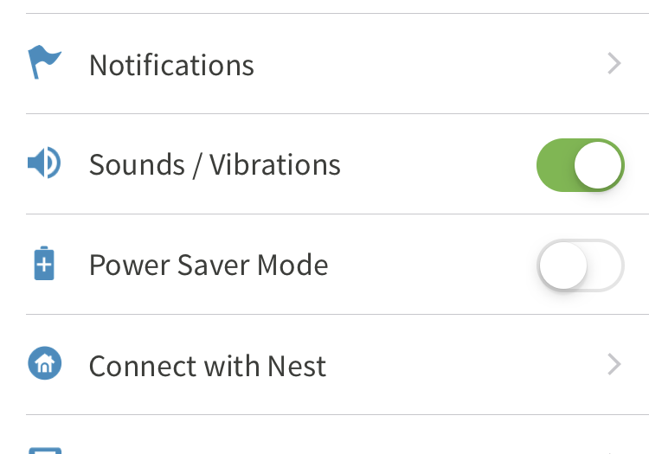Click the green track of the Sounds switch

pos(556,164)
